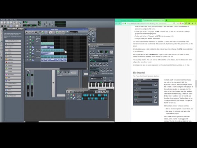Show the Automation Editor via the main toolbar

pyautogui.click(x=11, y=26)
